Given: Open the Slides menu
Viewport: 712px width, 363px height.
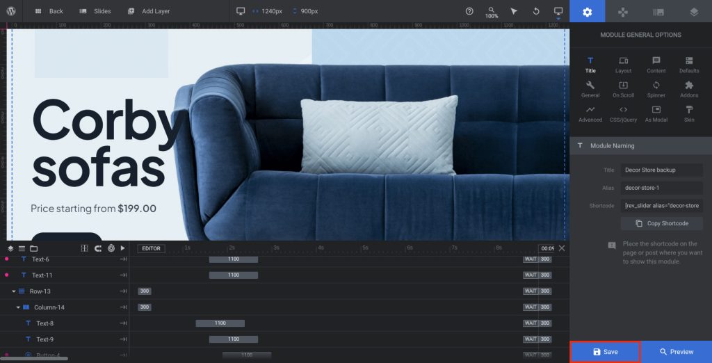Looking at the screenshot, I should pos(95,11).
